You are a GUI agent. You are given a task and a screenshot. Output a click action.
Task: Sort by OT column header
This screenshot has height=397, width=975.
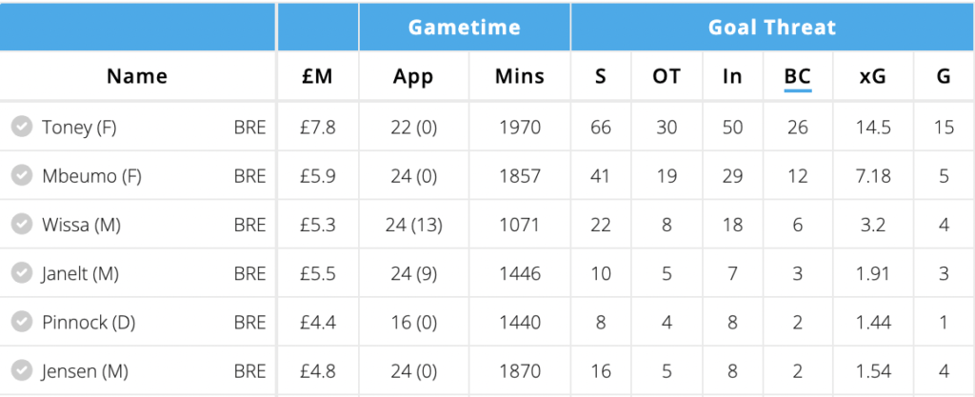click(x=666, y=76)
